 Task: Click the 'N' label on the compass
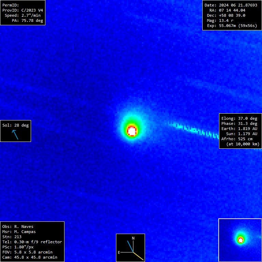[133, 238]
